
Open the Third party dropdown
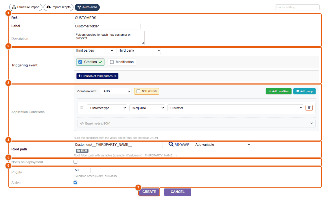[139, 50]
